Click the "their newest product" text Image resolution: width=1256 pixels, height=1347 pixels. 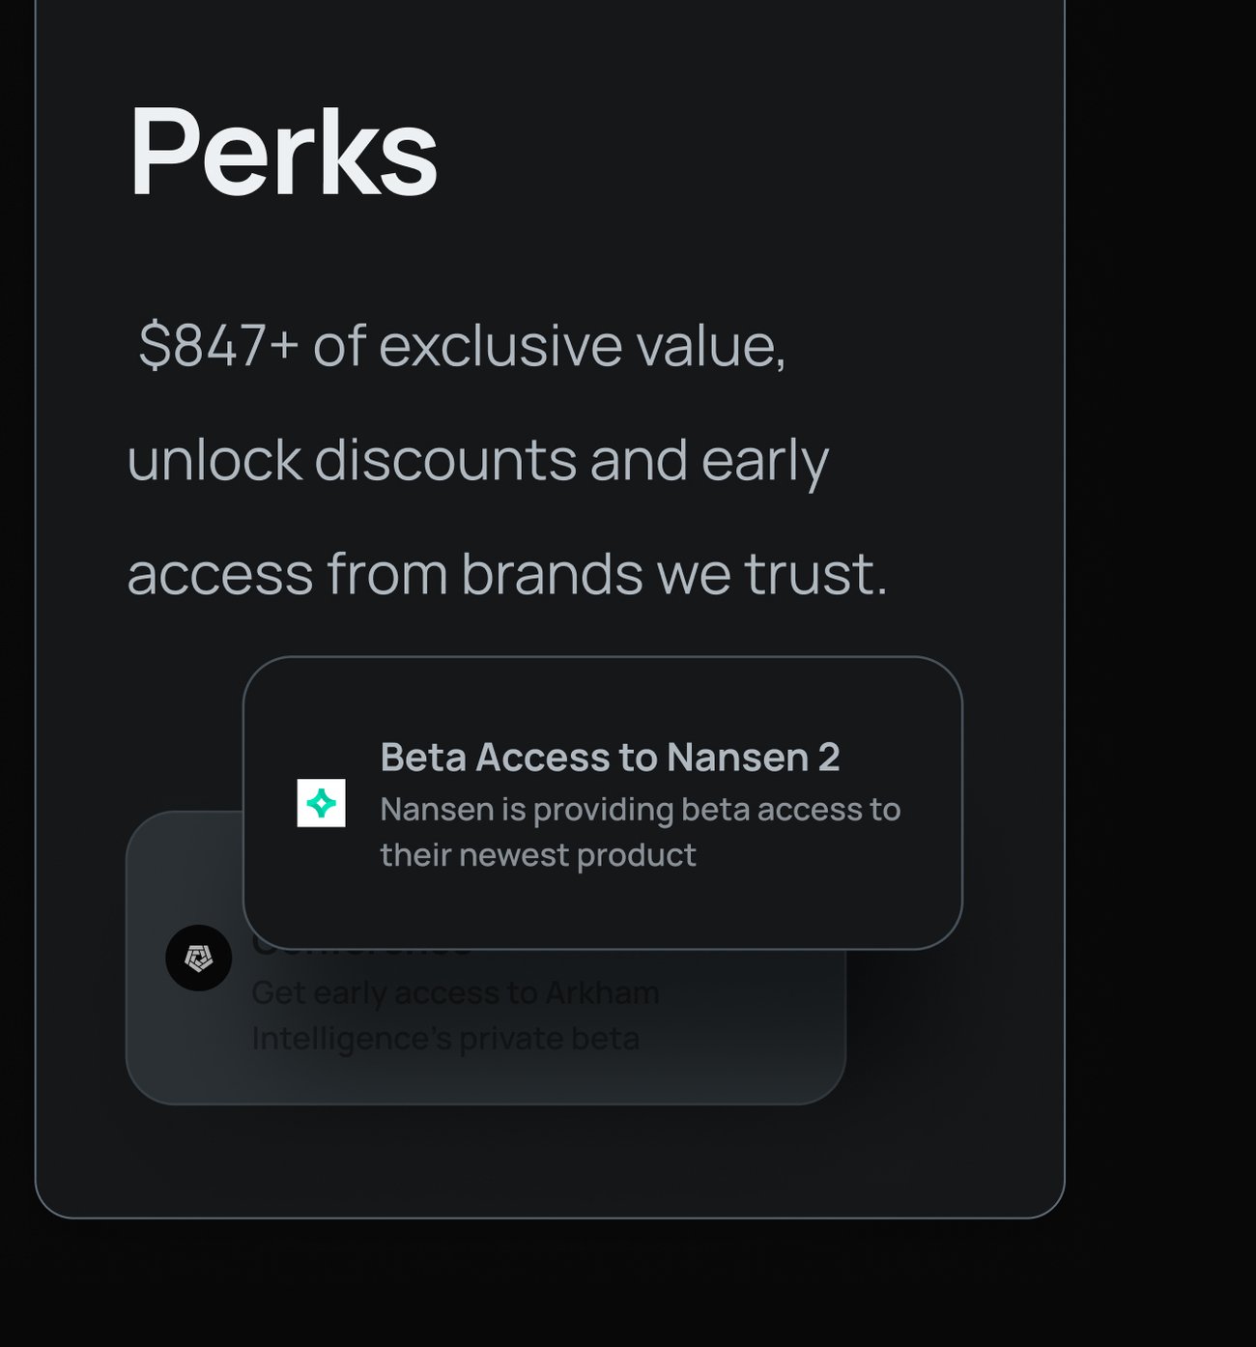click(x=537, y=855)
